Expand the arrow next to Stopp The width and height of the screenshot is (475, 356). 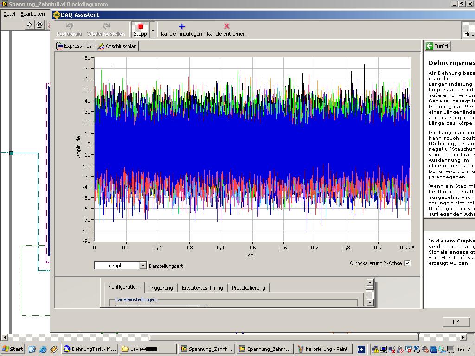(152, 30)
